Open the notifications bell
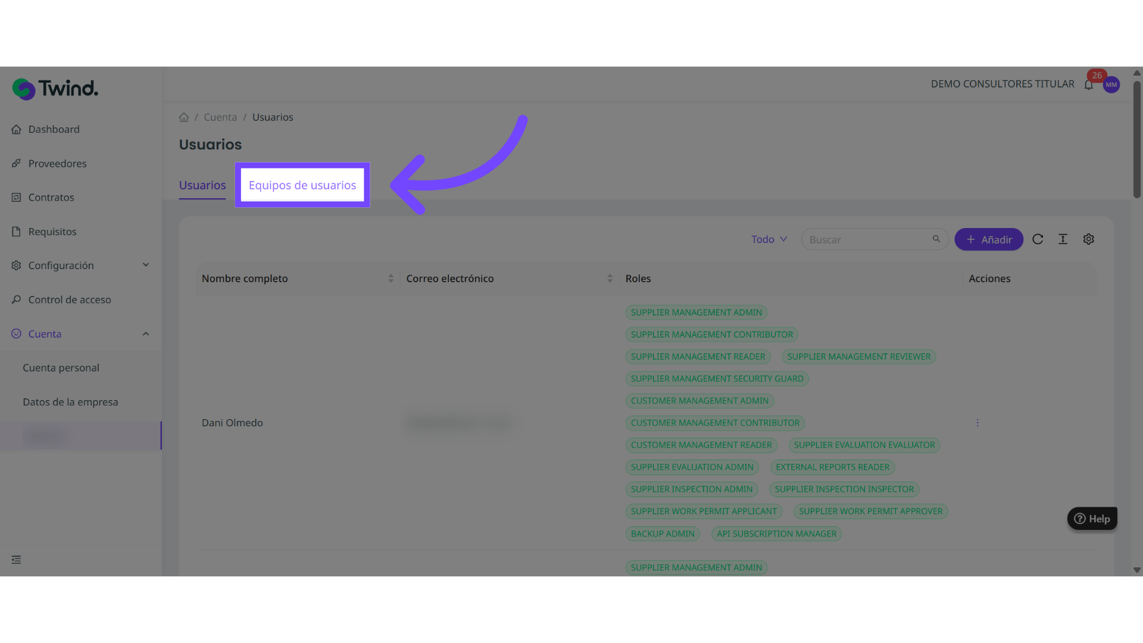The image size is (1143, 643). click(x=1088, y=85)
